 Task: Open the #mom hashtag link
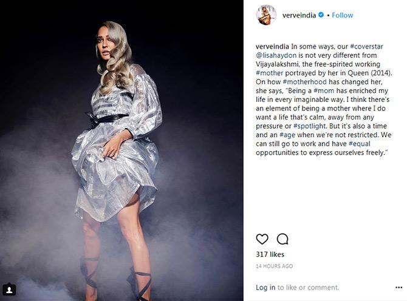324,91
